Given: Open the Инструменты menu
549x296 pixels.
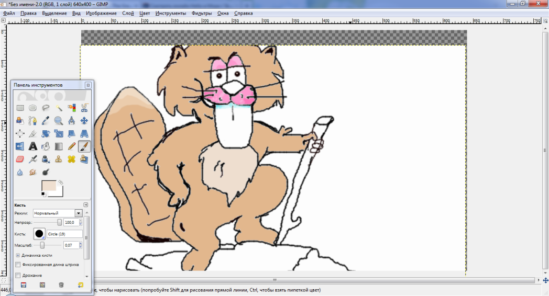Looking at the screenshot, I should coord(171,13).
